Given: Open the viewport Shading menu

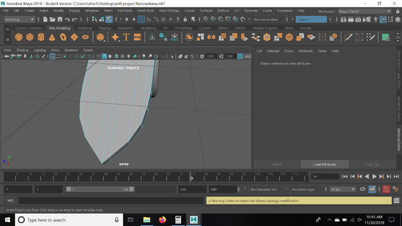Looking at the screenshot, I should tap(22, 50).
